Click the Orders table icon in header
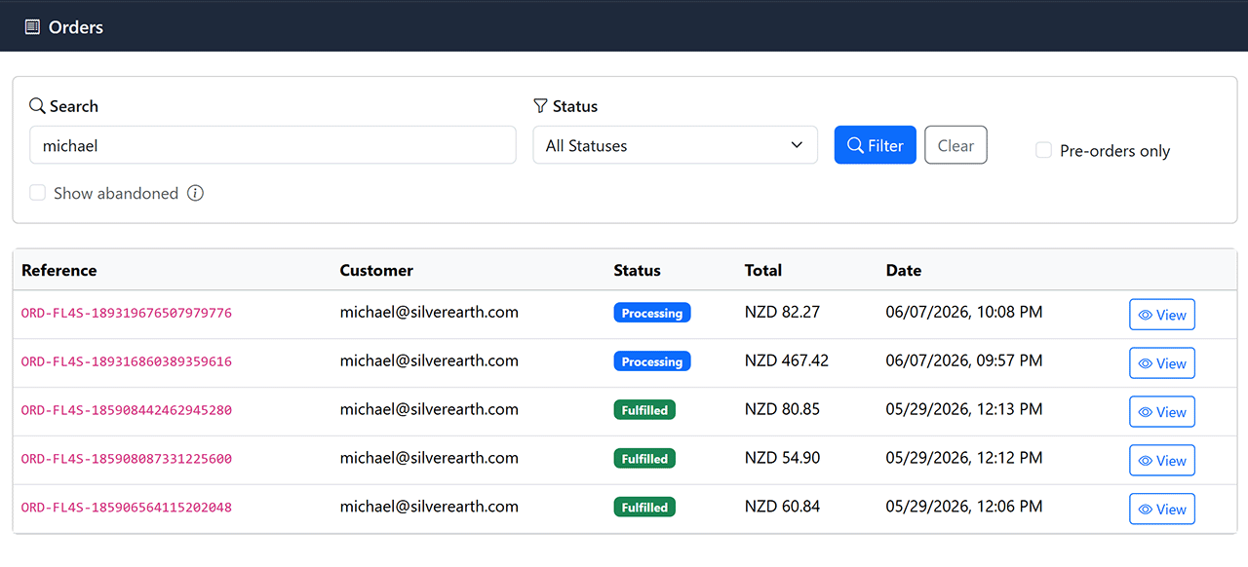The width and height of the screenshot is (1248, 567). coord(32,26)
